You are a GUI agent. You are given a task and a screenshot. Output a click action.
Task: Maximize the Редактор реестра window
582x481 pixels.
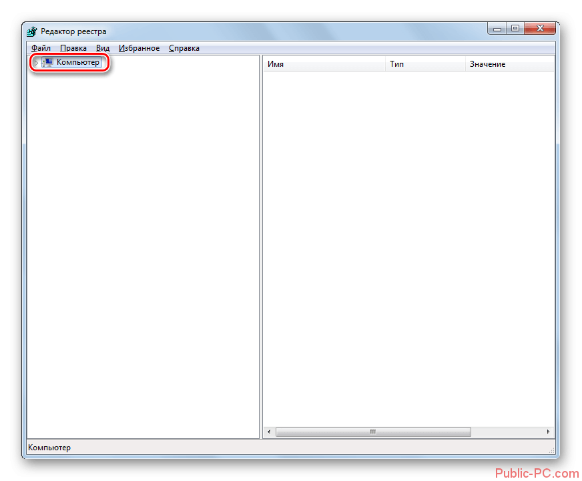point(515,28)
